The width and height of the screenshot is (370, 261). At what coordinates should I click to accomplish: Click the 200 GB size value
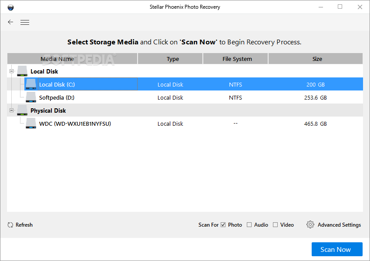coord(316,85)
